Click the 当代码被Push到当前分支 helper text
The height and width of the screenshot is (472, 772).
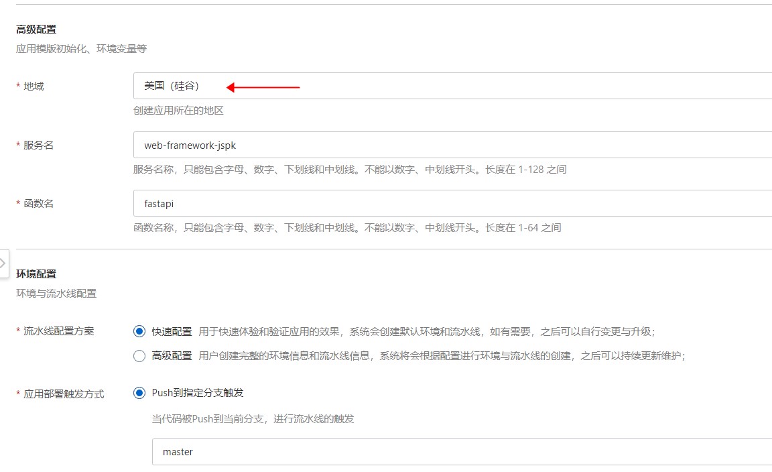(x=253, y=418)
